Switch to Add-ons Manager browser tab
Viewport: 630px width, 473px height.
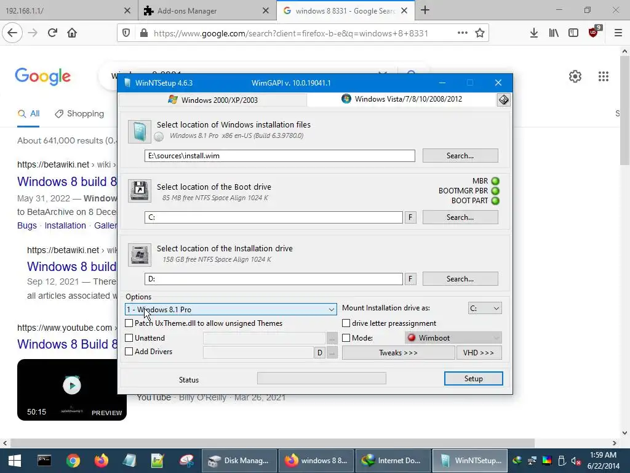pos(207,10)
